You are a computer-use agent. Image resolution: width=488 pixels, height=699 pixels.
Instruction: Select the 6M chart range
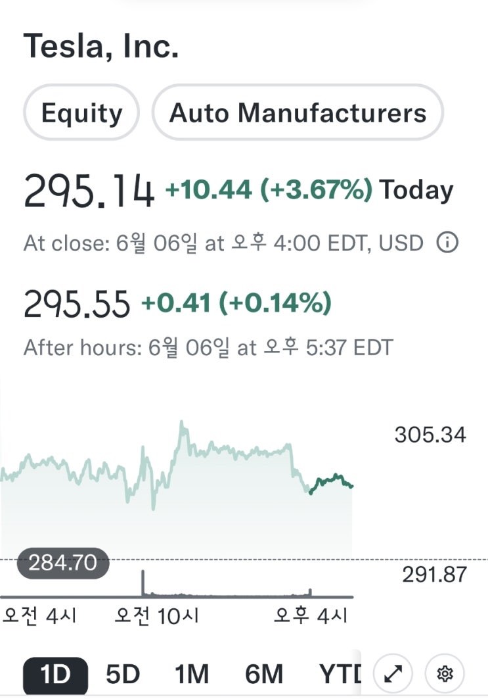(x=264, y=675)
